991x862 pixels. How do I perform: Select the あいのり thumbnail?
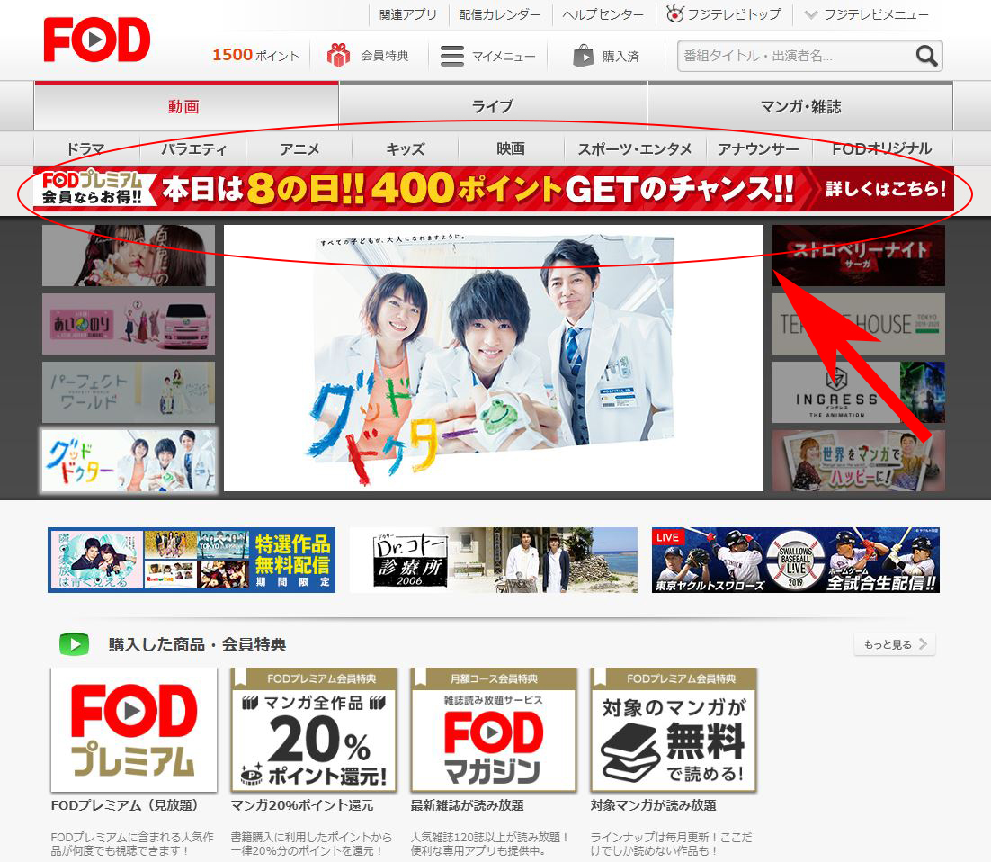pos(129,324)
